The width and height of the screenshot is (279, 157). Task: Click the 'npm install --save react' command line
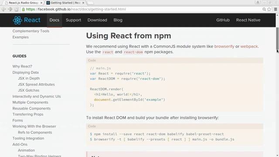157,134
